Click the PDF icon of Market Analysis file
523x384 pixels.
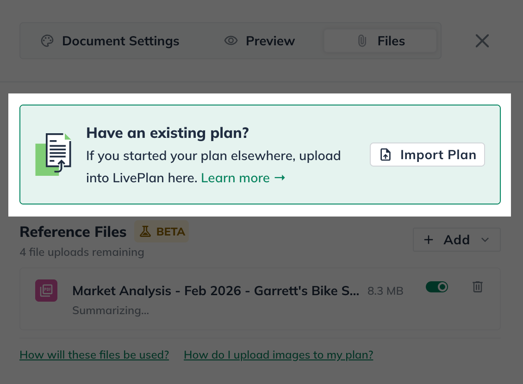point(46,291)
